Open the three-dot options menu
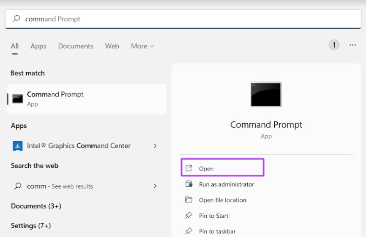Screen dimensions: 366x237 point(352,45)
